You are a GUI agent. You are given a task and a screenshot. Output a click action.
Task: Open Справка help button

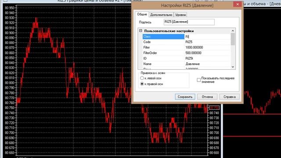coord(229,97)
